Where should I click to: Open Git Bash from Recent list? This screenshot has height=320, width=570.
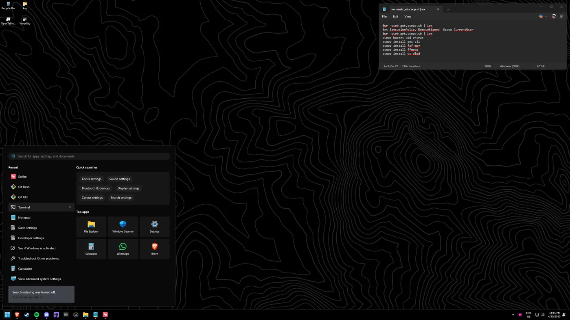(41, 187)
